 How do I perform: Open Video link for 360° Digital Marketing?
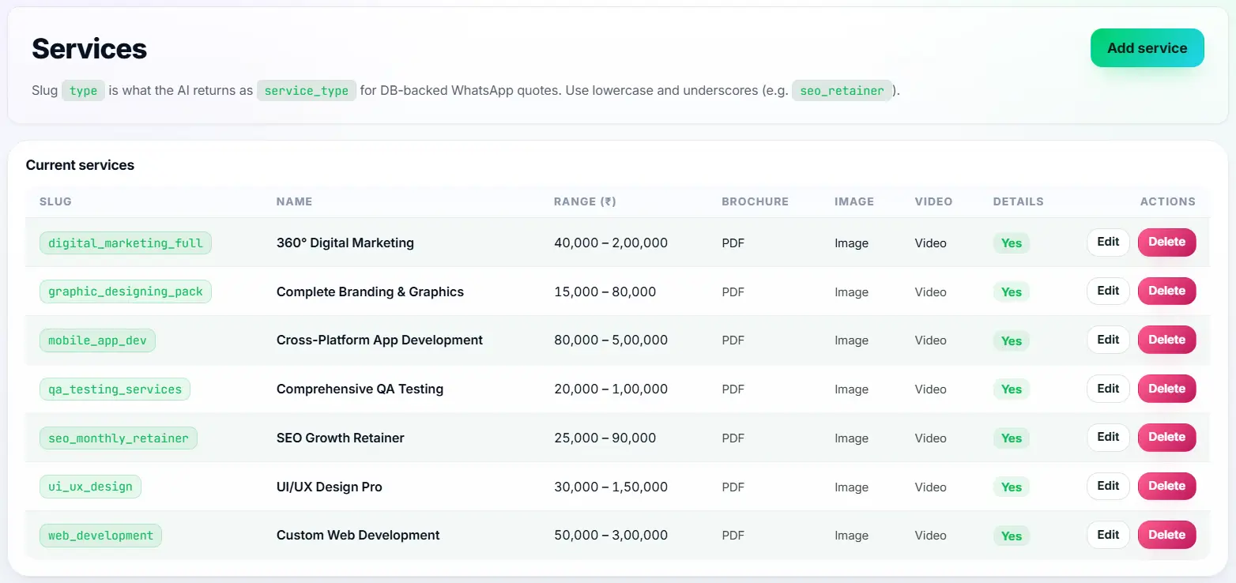point(930,243)
